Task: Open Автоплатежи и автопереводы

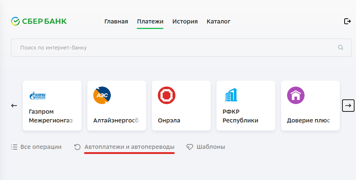Action: (x=130, y=147)
